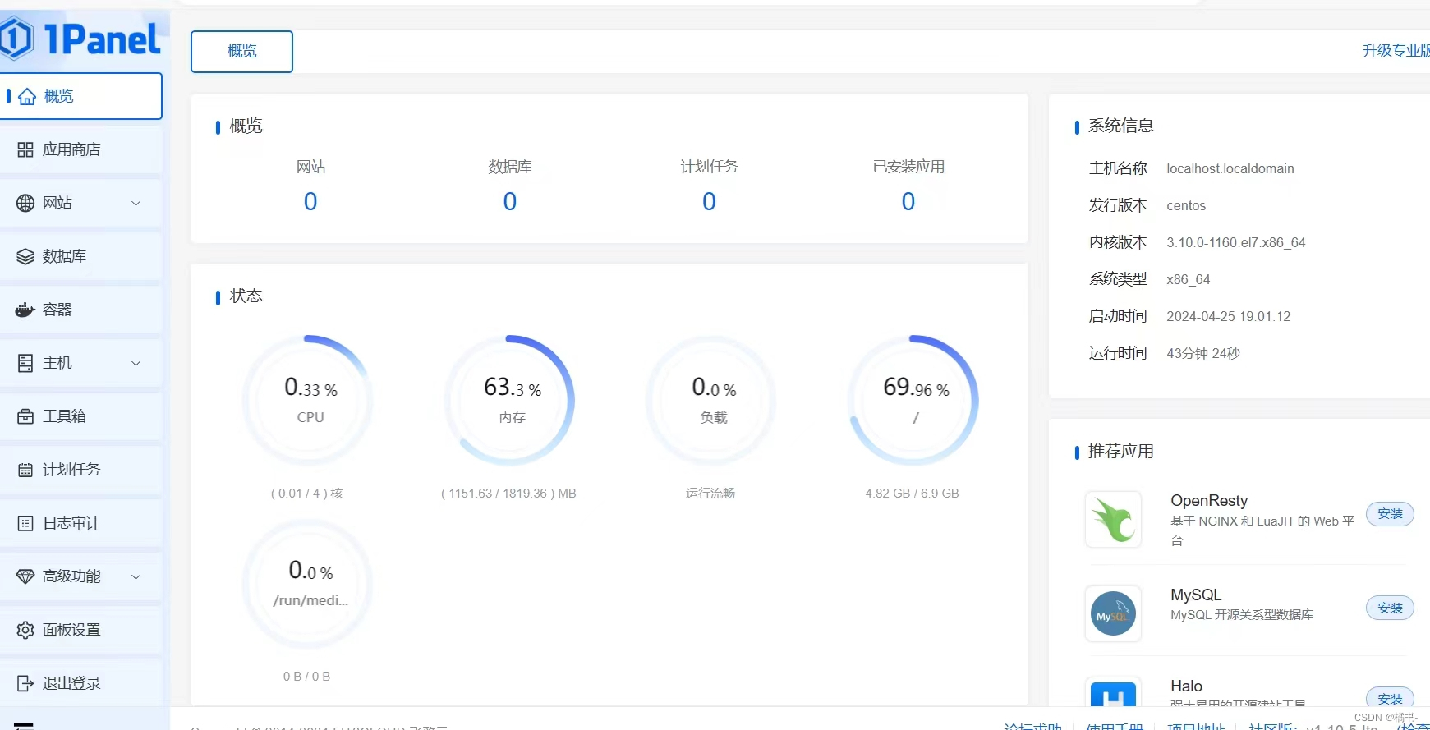Click the 计划任务 count value 0
The height and width of the screenshot is (730, 1430).
tap(709, 201)
